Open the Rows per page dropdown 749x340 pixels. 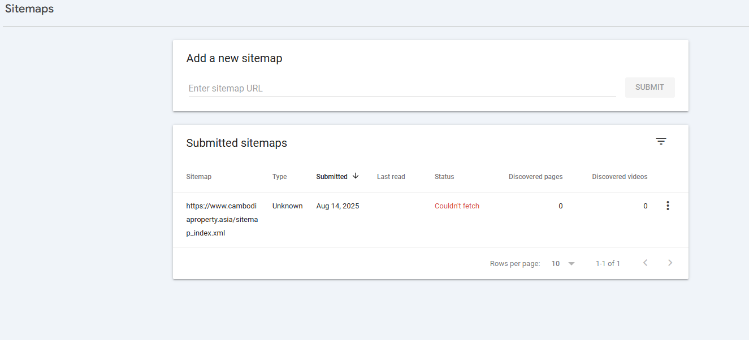(x=563, y=263)
